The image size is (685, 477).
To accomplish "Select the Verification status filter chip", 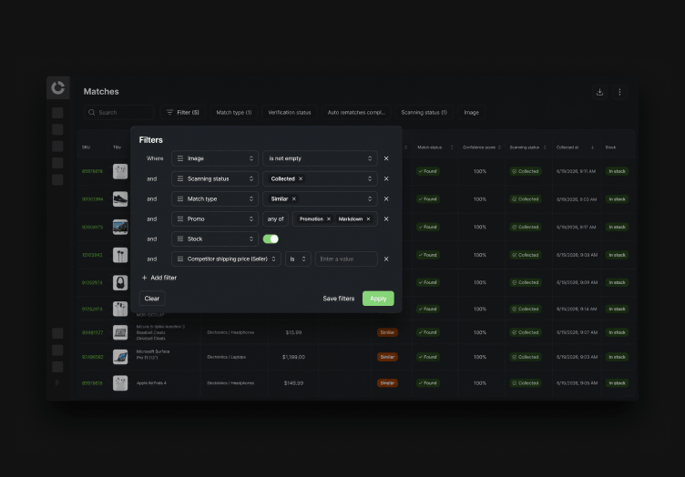I will (x=289, y=113).
